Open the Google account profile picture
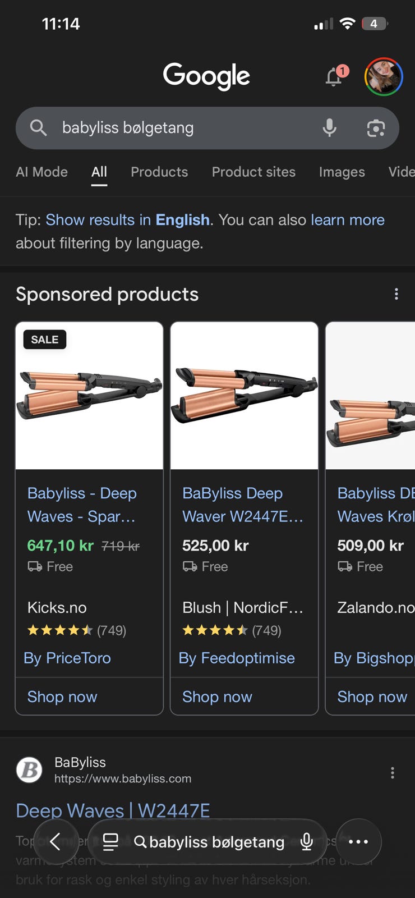 coord(384,77)
